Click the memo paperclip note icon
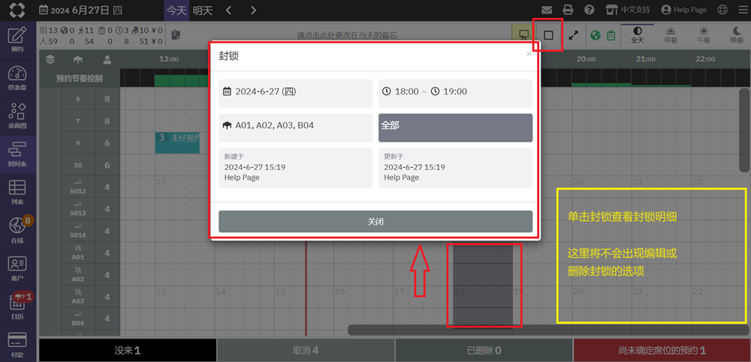 (x=176, y=34)
